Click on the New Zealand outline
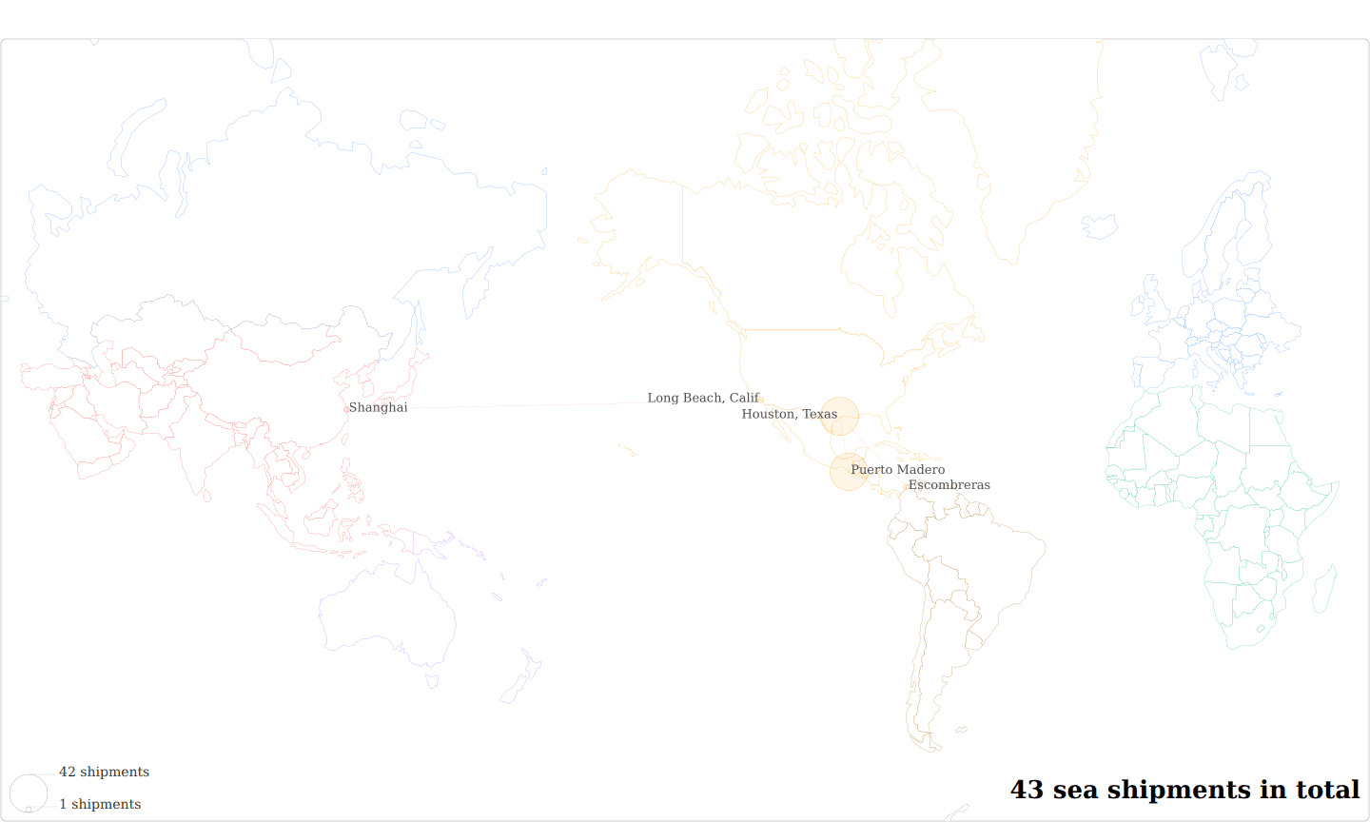Viewport: 1370px width, 822px height. [x=521, y=676]
